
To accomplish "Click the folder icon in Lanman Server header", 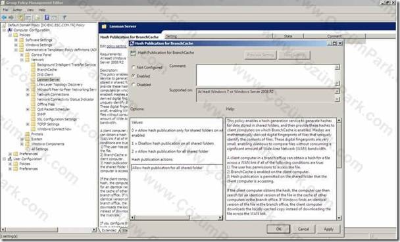I will (104, 26).
